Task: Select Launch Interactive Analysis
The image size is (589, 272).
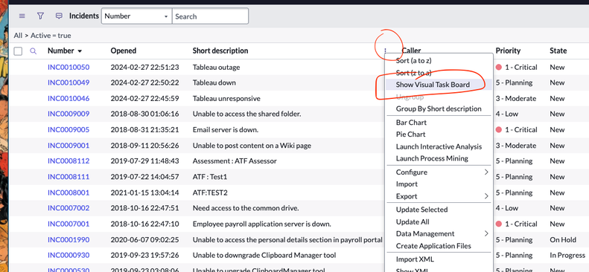Action: tap(439, 146)
